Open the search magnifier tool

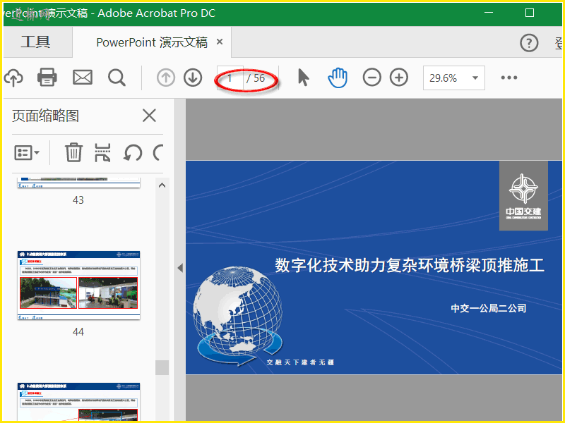pos(117,78)
